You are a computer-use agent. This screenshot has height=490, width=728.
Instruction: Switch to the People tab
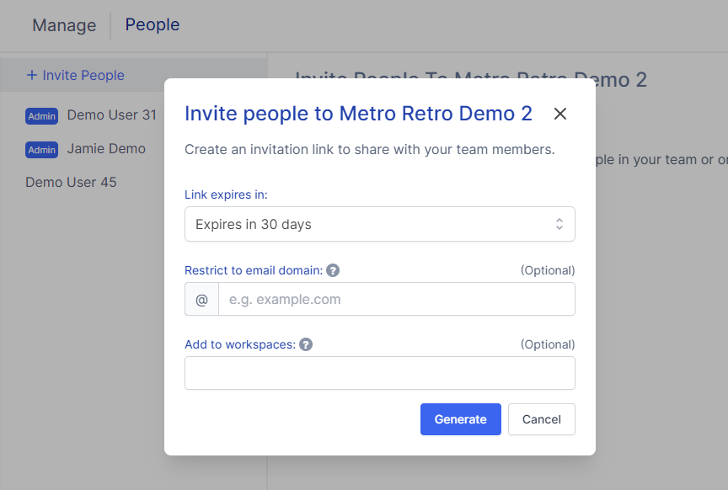pyautogui.click(x=153, y=24)
